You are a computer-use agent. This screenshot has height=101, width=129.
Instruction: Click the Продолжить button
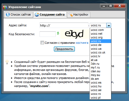coord(64,49)
